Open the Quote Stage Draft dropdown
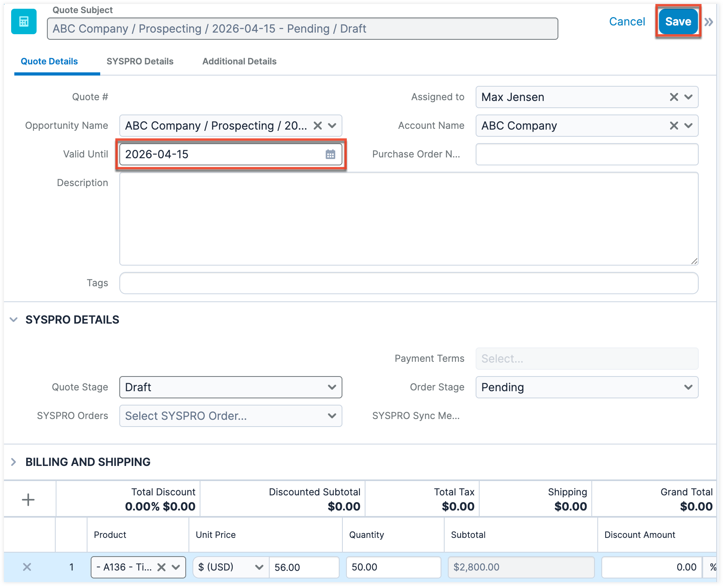The width and height of the screenshot is (723, 586). point(231,387)
